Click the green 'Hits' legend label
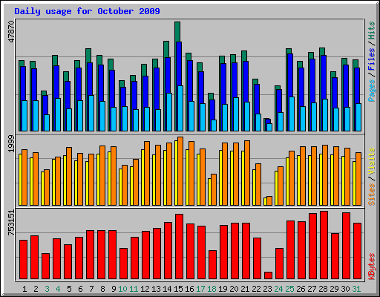 [x=372, y=30]
